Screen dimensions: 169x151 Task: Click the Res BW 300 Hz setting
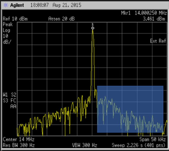click(19, 145)
